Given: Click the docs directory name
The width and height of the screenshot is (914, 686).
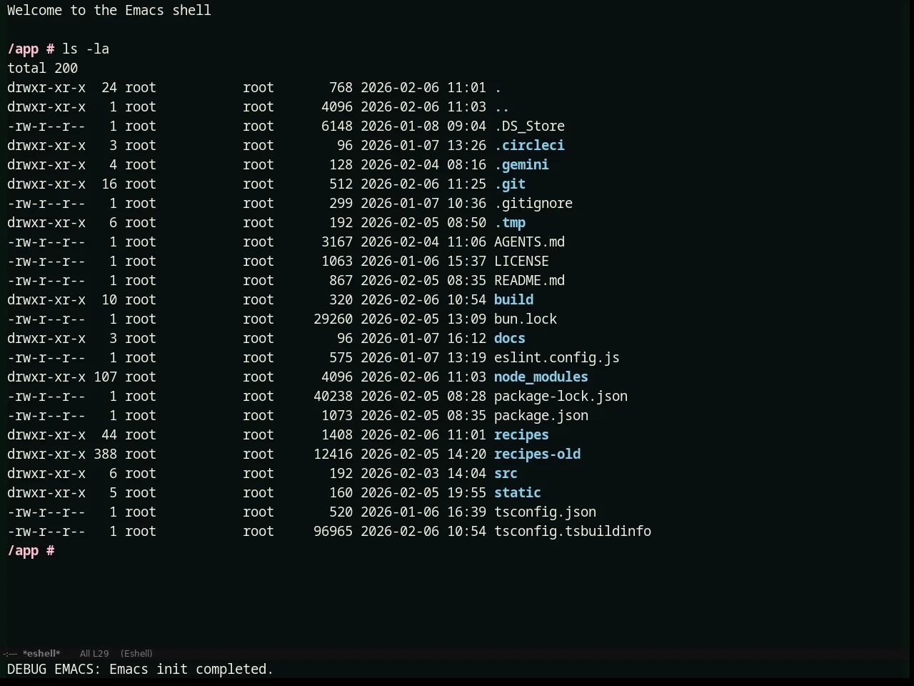Looking at the screenshot, I should (510, 338).
